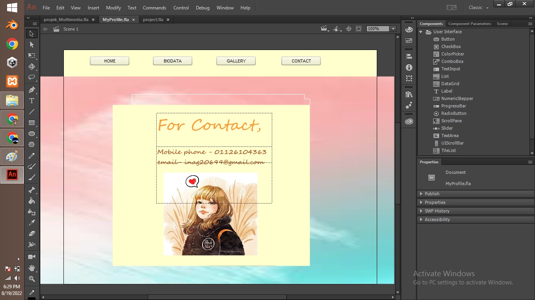
Task: Expand the Publish section
Action: point(432,194)
